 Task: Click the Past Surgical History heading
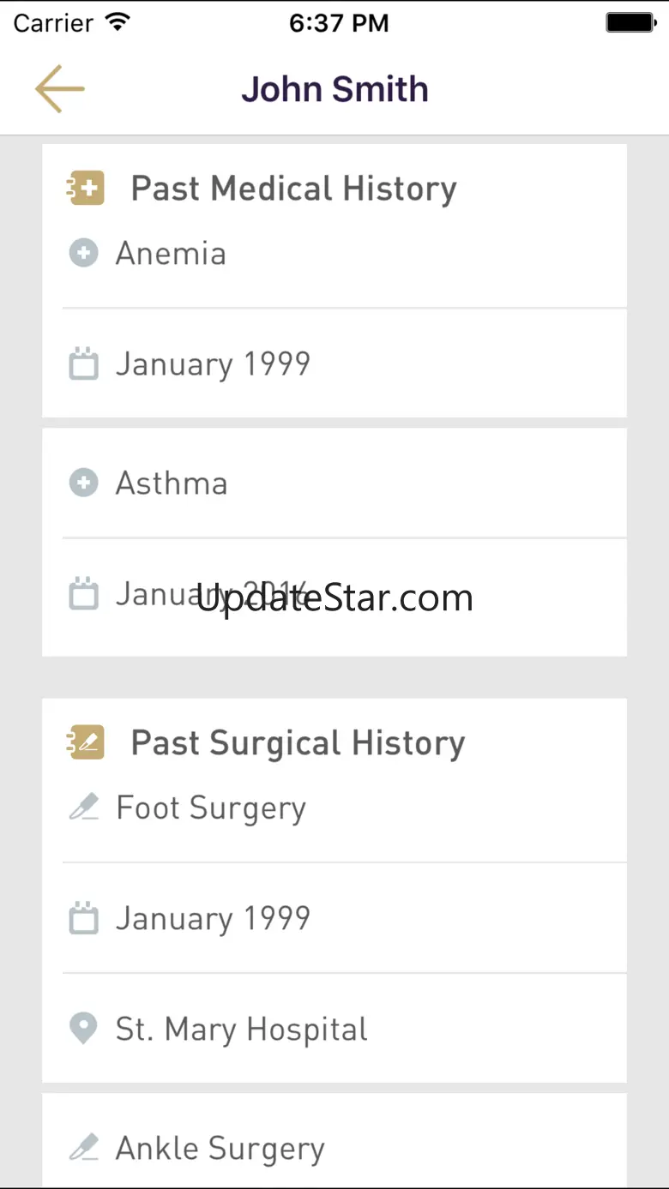coord(298,743)
